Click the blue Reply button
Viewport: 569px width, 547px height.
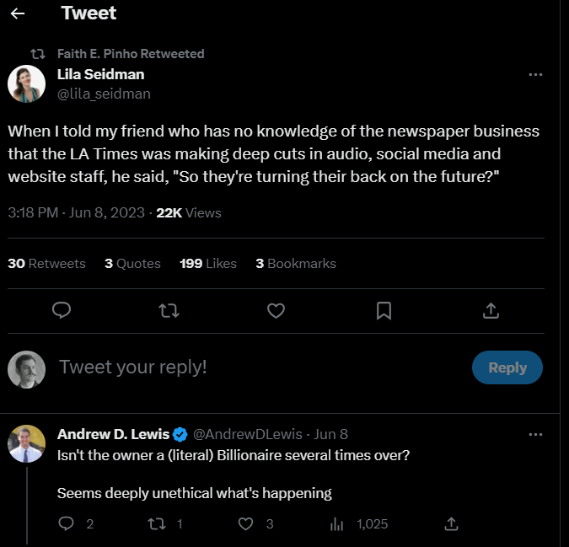(507, 367)
